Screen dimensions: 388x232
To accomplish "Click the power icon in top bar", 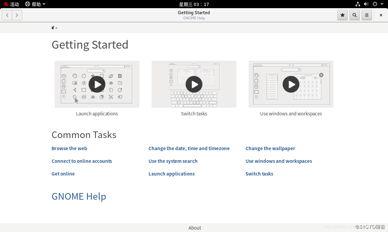I will coord(375,4).
